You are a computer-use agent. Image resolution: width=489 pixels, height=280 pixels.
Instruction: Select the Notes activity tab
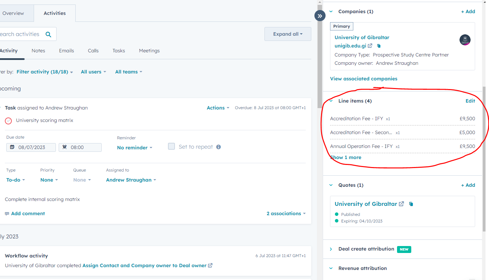click(x=38, y=51)
